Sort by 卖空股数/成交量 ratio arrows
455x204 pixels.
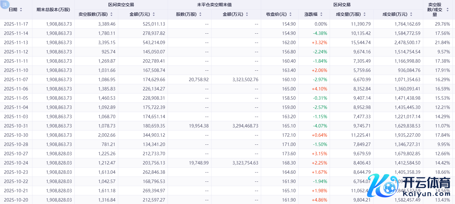448,10
